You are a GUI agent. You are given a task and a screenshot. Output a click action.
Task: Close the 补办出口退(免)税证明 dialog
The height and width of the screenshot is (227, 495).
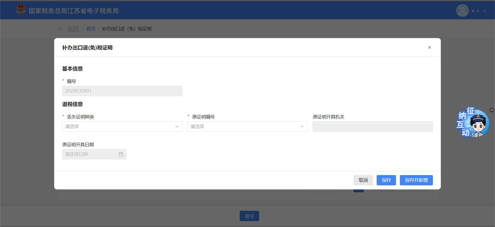pyautogui.click(x=429, y=48)
